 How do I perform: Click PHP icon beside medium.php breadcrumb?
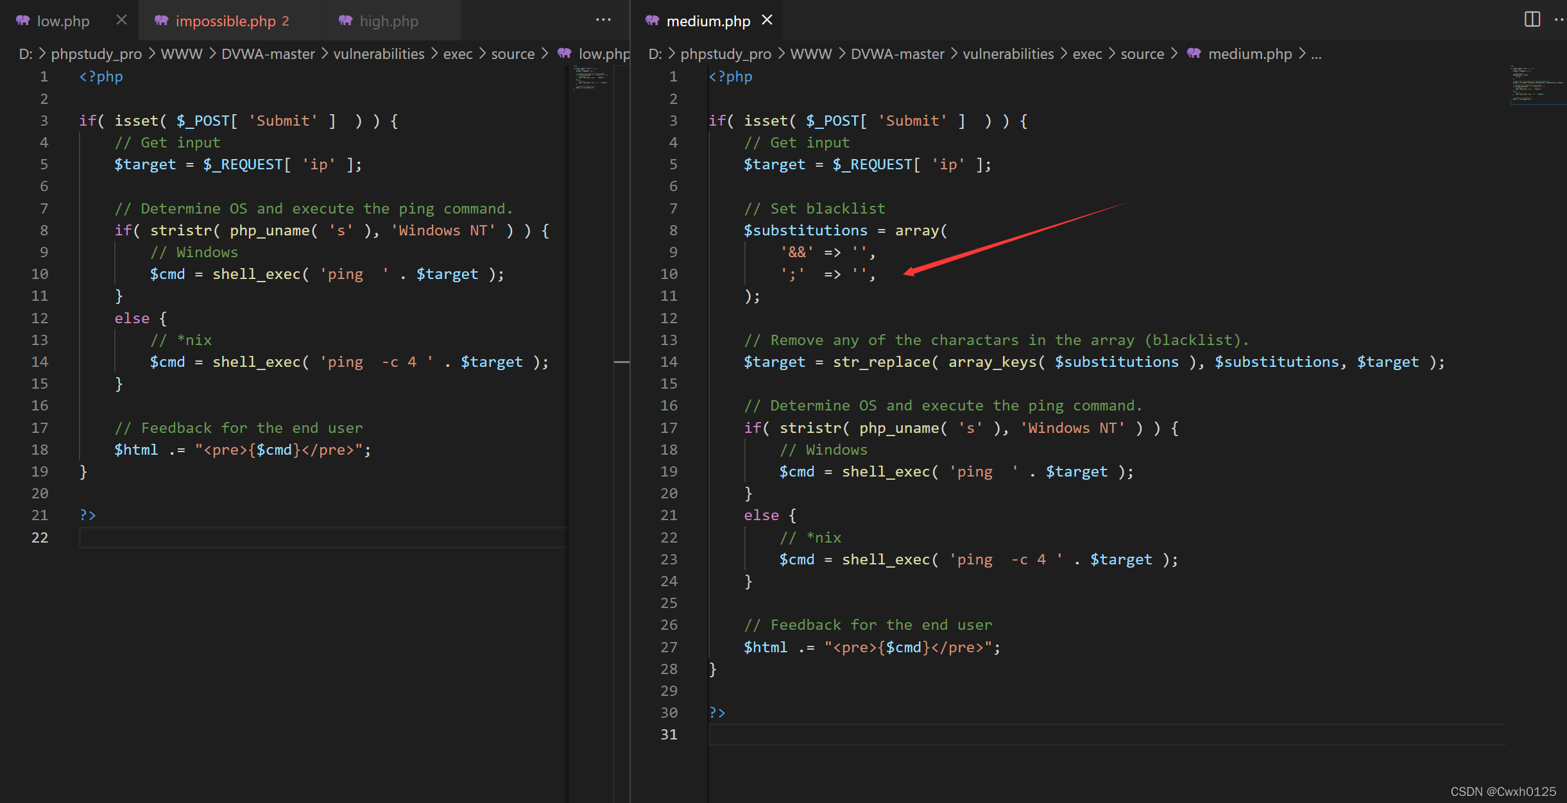pos(1194,54)
